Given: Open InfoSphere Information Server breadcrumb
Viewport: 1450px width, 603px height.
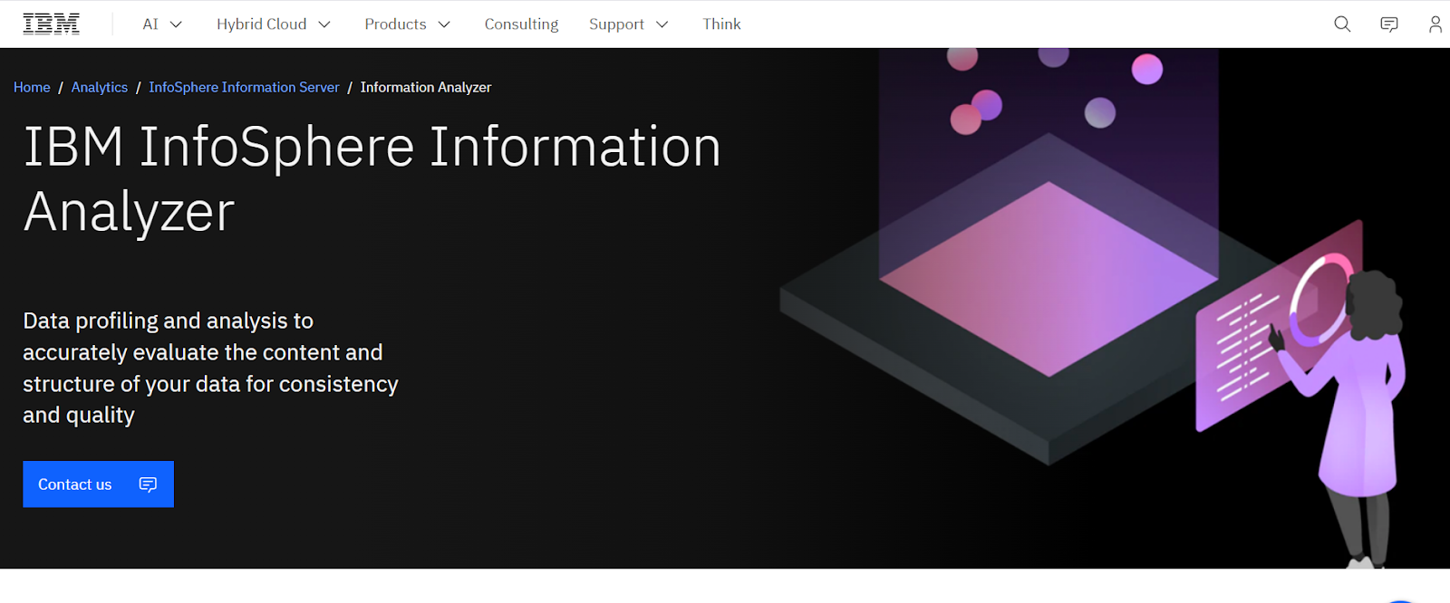Looking at the screenshot, I should [244, 87].
